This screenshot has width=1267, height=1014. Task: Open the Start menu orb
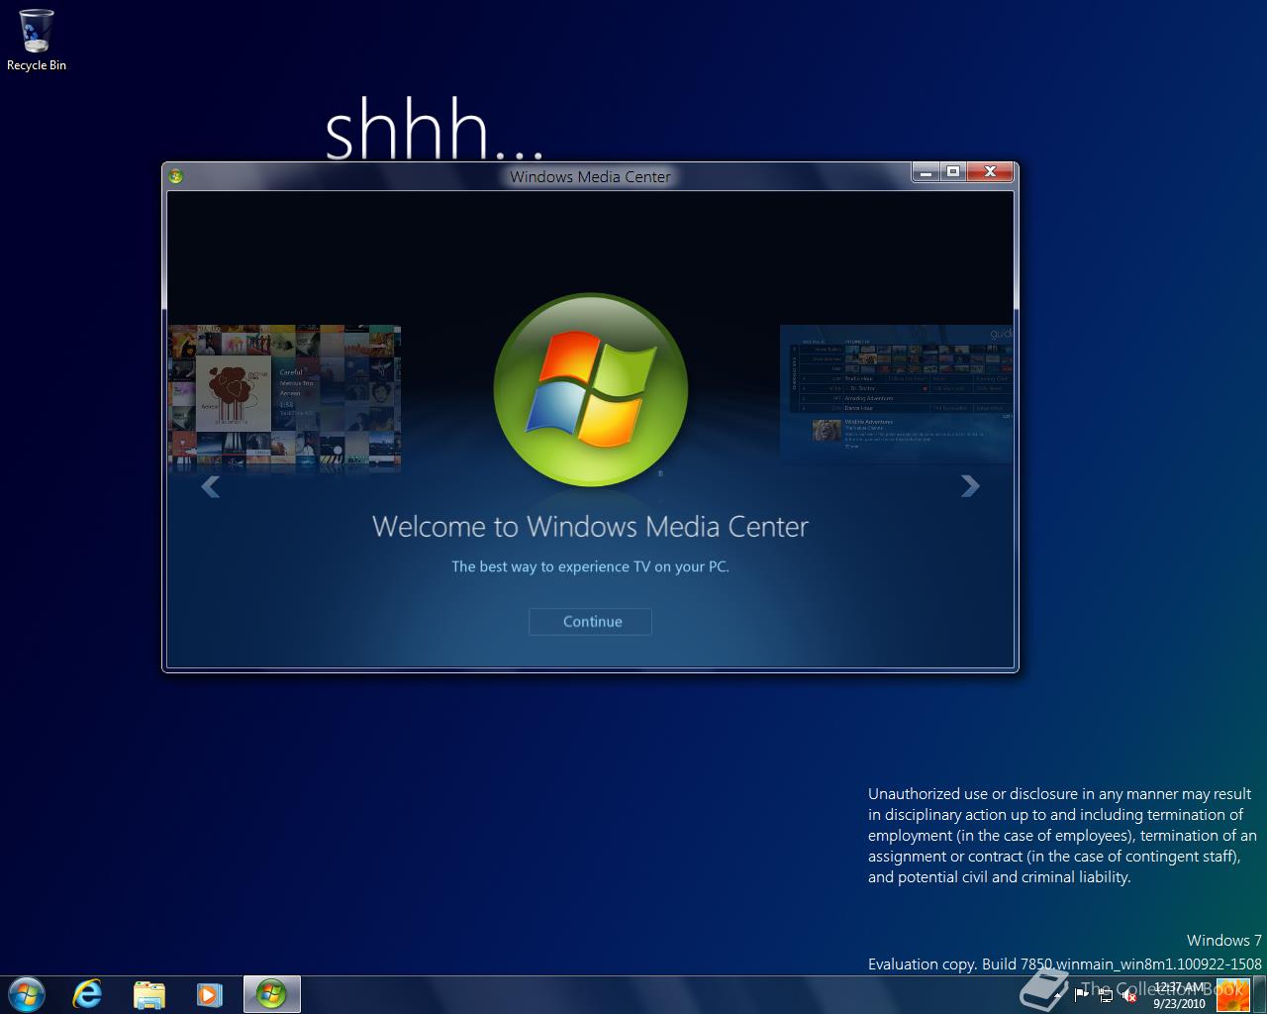click(27, 994)
